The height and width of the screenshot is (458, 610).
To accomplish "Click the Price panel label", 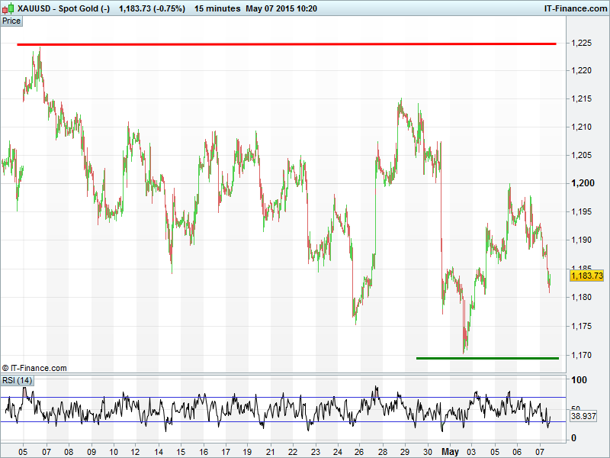I will pyautogui.click(x=11, y=21).
